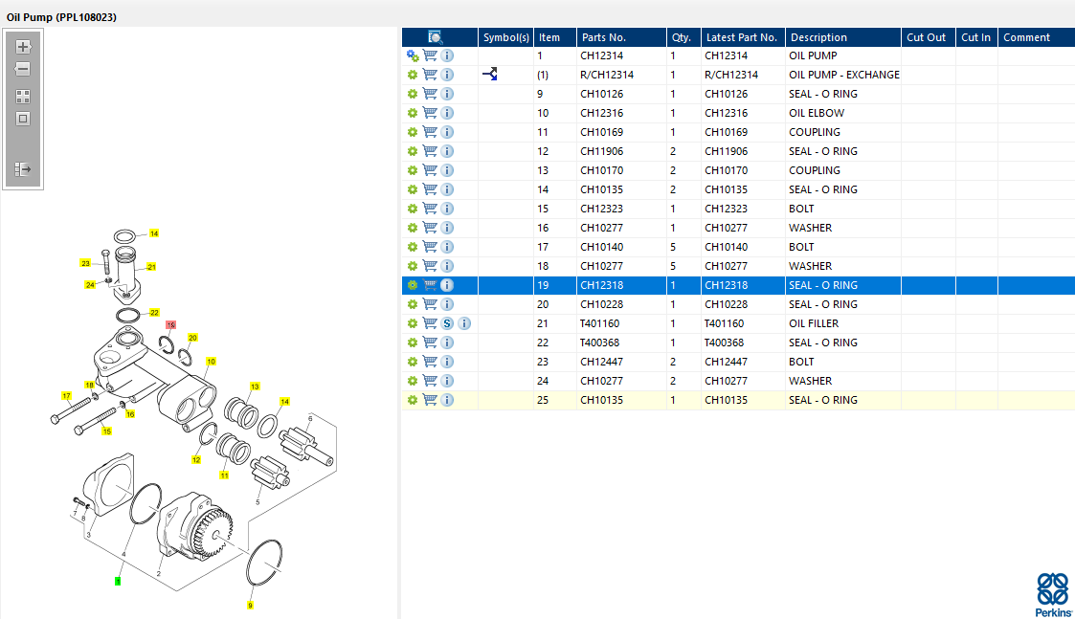The width and height of the screenshot is (1075, 619).
Task: Click the Qty. column header
Action: (681, 37)
